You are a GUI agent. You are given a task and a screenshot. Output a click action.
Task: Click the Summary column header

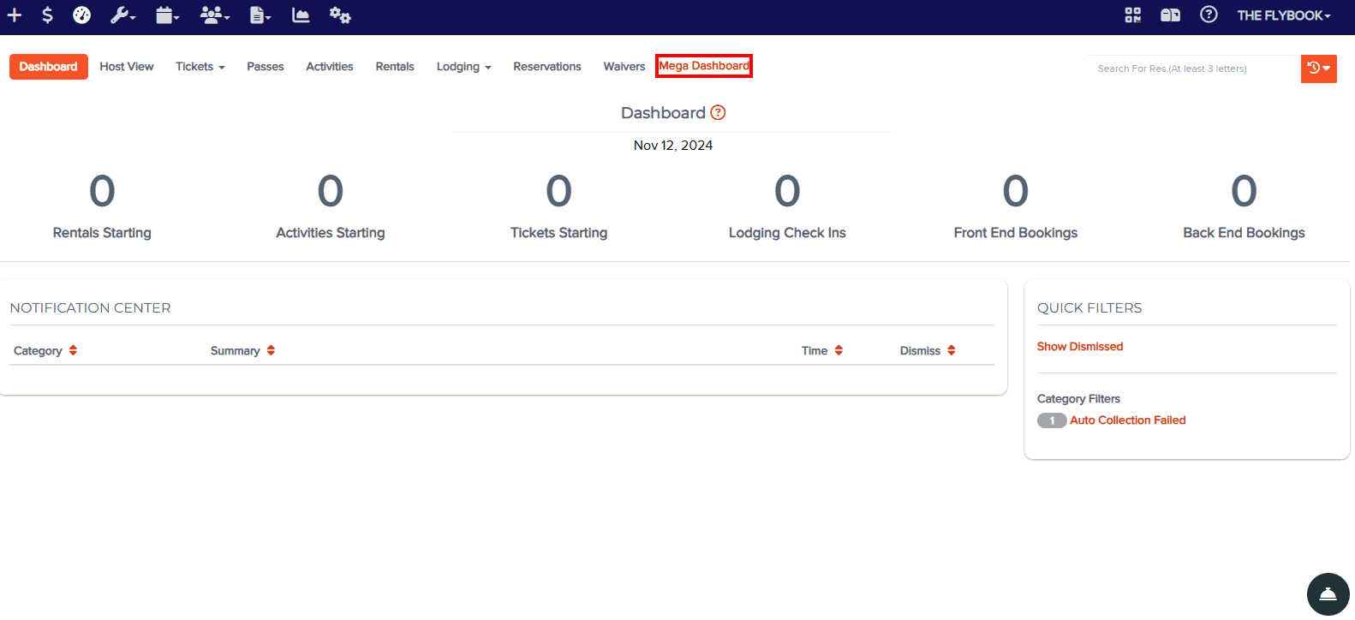(236, 351)
